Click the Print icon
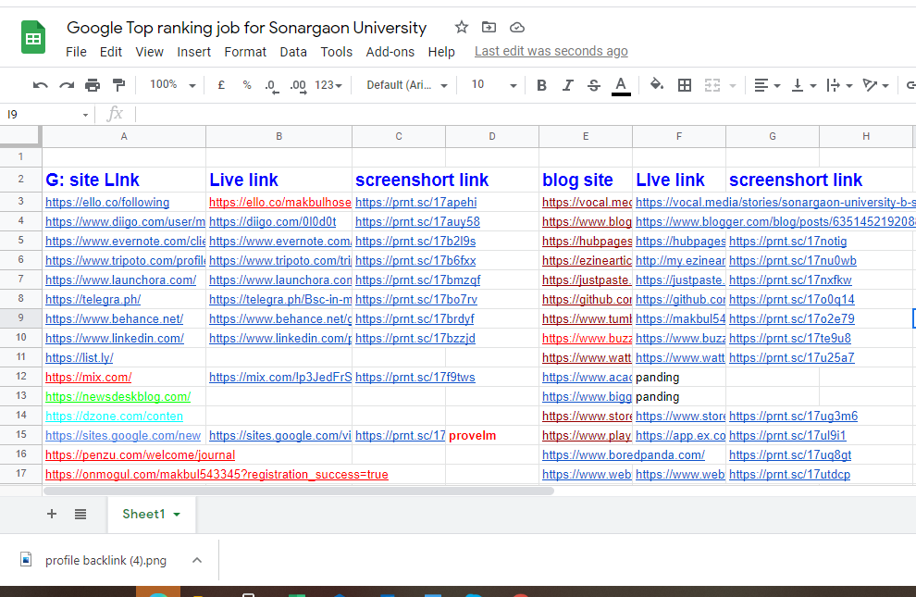The image size is (916, 597). tap(93, 85)
